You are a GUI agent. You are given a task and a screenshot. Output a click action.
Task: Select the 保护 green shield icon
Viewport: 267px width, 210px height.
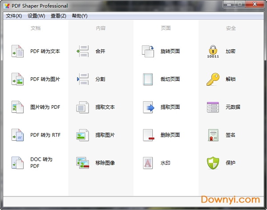213,163
